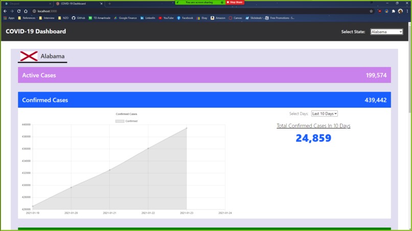Click the 2021-01-22 data point on chart
Screen dimensions: 412x231
(148, 148)
